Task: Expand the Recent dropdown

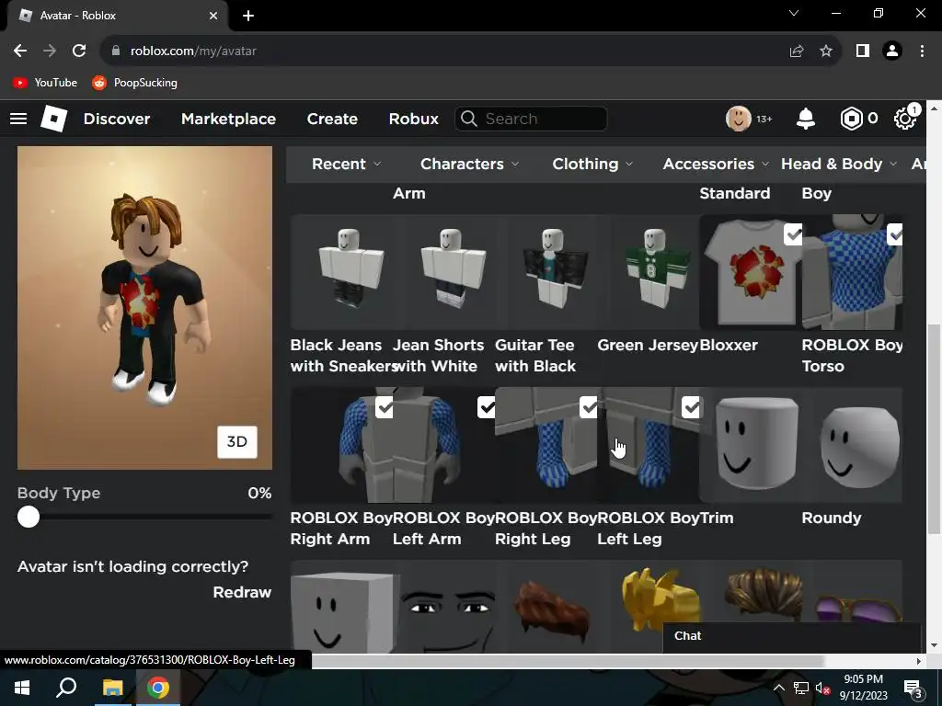Action: 346,164
